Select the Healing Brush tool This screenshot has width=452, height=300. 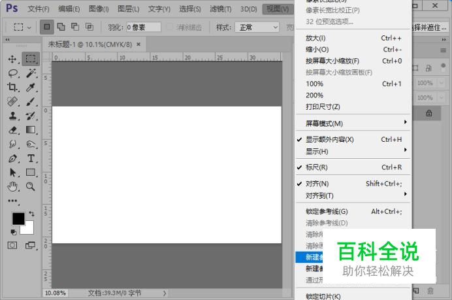[12, 101]
